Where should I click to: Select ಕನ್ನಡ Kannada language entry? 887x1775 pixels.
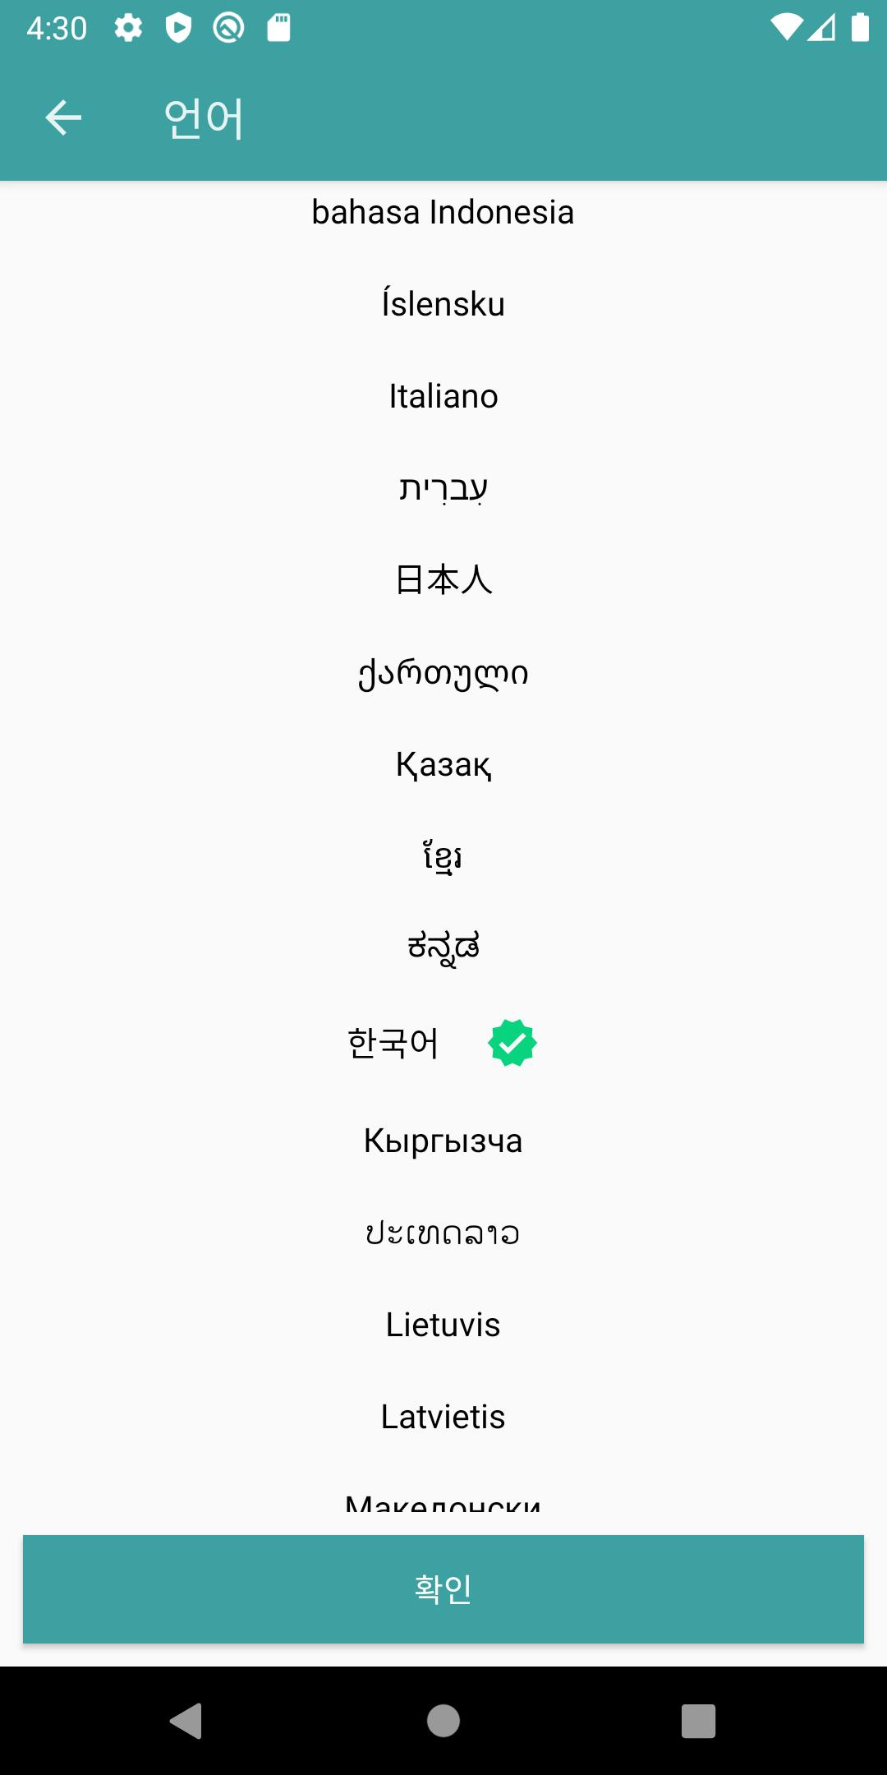[x=443, y=948]
